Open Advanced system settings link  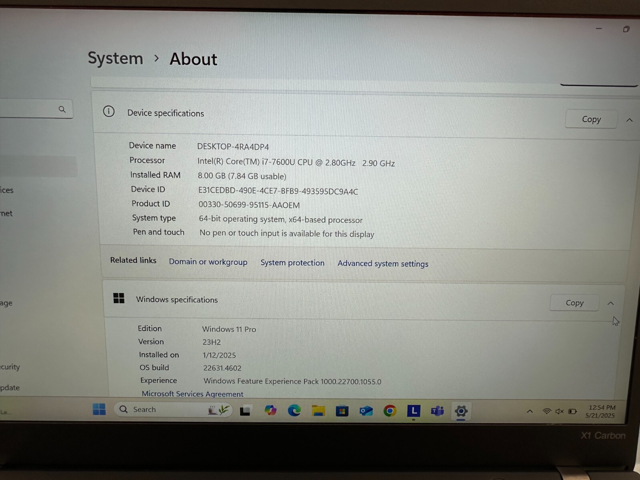coord(383,263)
